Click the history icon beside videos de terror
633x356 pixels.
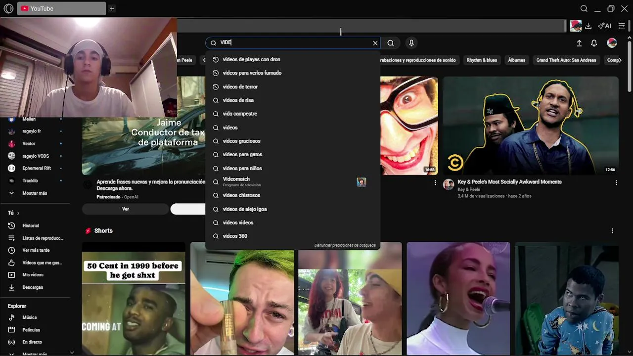(x=216, y=87)
